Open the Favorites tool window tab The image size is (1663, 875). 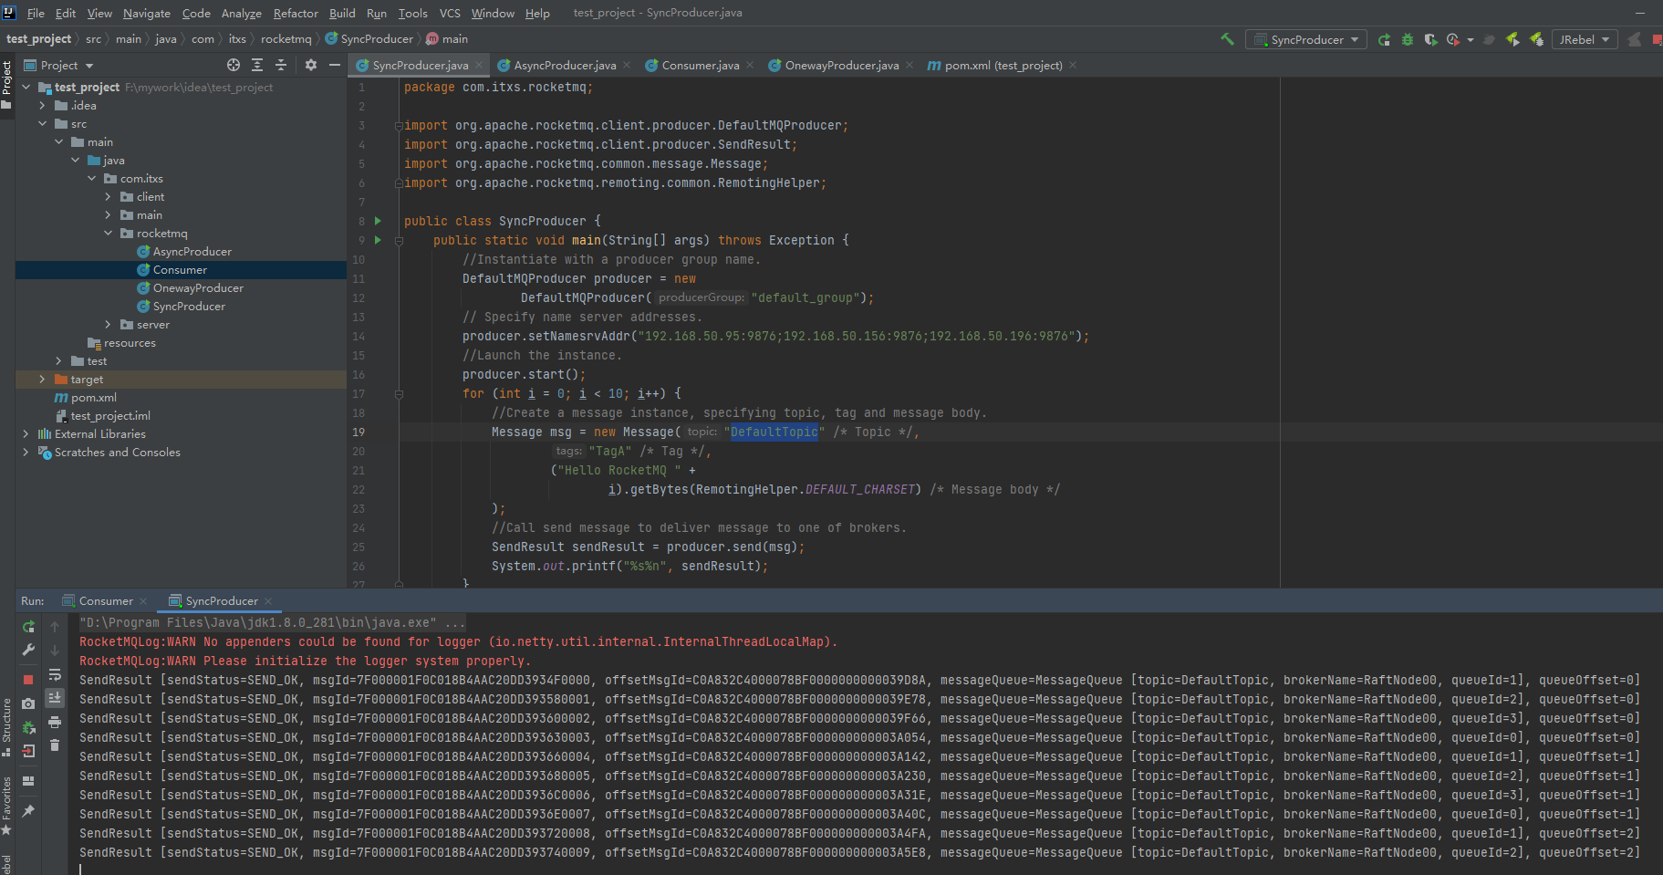click(x=6, y=805)
